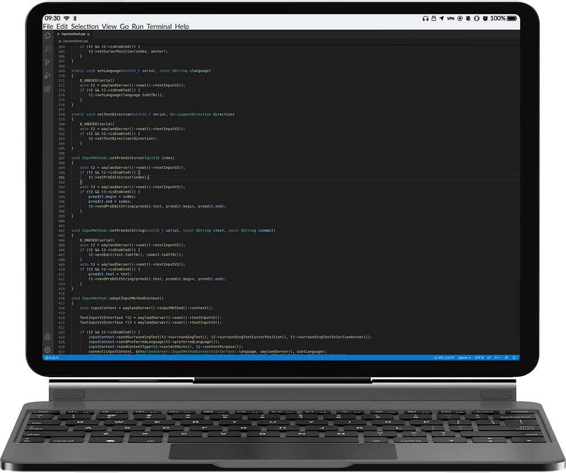Open the Run and Debug view

(48, 75)
